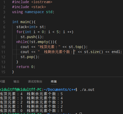Click line number 15 in the gutter
Image resolution: width=123 pixels, height=114 pixels.
tap(3, 72)
